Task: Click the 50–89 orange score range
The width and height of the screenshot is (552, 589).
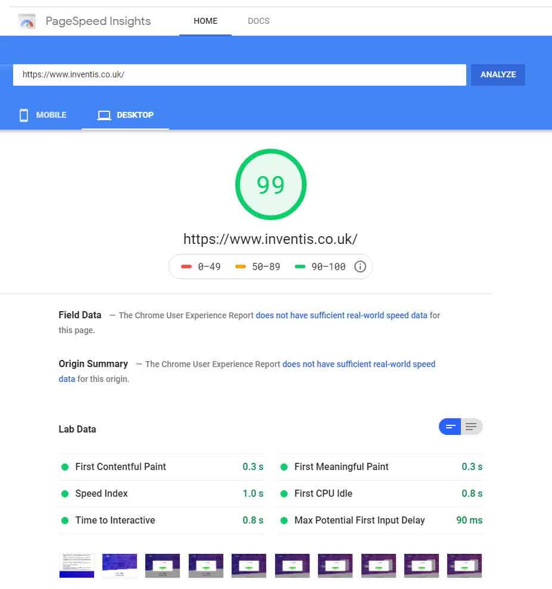Action: tap(258, 267)
